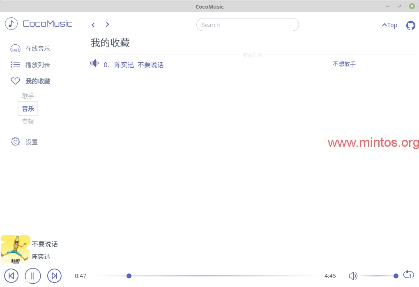Skip to the previous track
419x287 pixels.
click(11, 276)
